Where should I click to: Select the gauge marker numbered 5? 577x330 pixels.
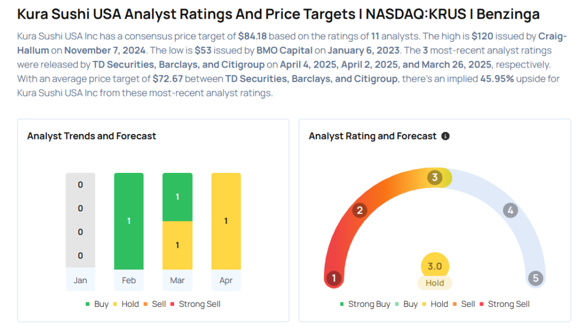point(536,278)
